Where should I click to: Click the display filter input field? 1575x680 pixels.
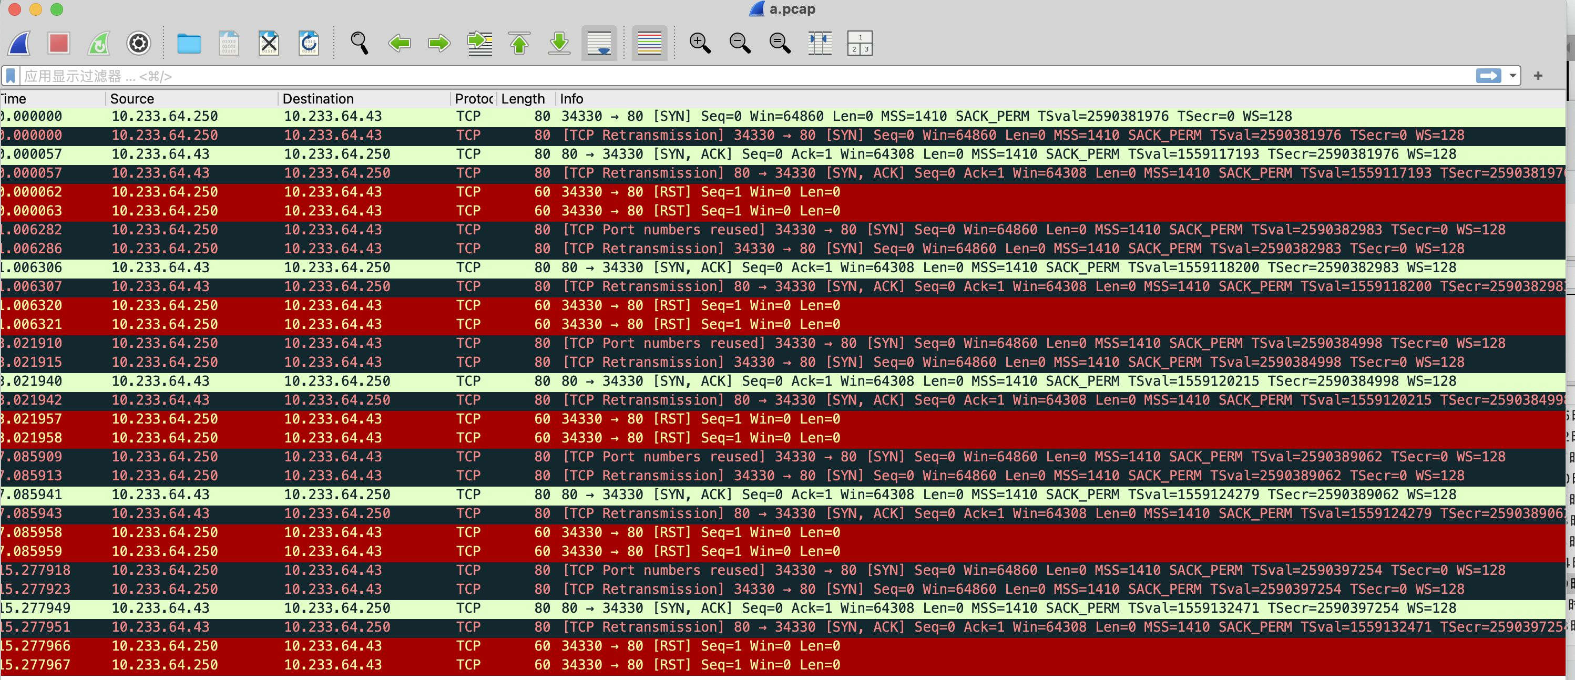click(734, 76)
